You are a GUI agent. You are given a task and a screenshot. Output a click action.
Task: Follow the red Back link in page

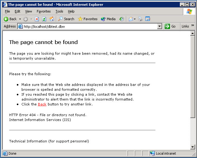(42, 105)
